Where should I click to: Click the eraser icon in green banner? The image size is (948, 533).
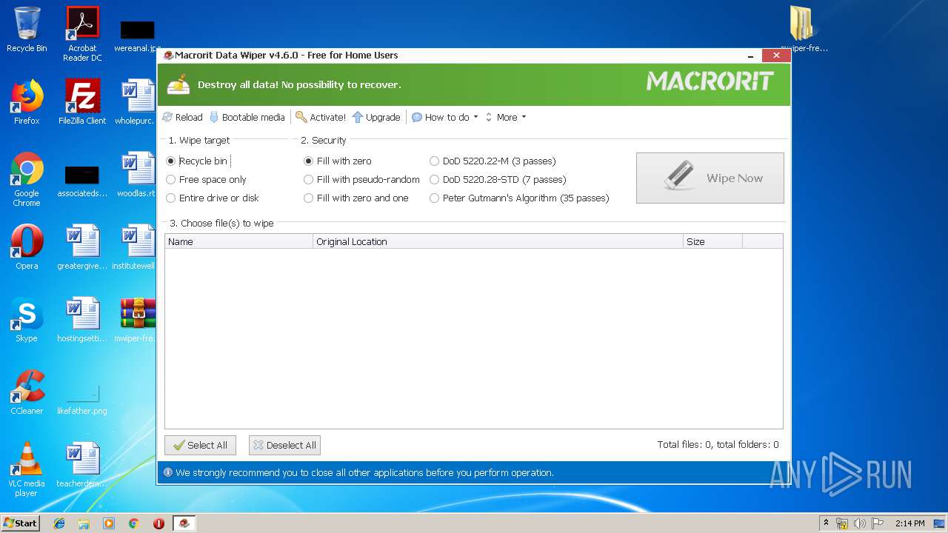coord(178,84)
